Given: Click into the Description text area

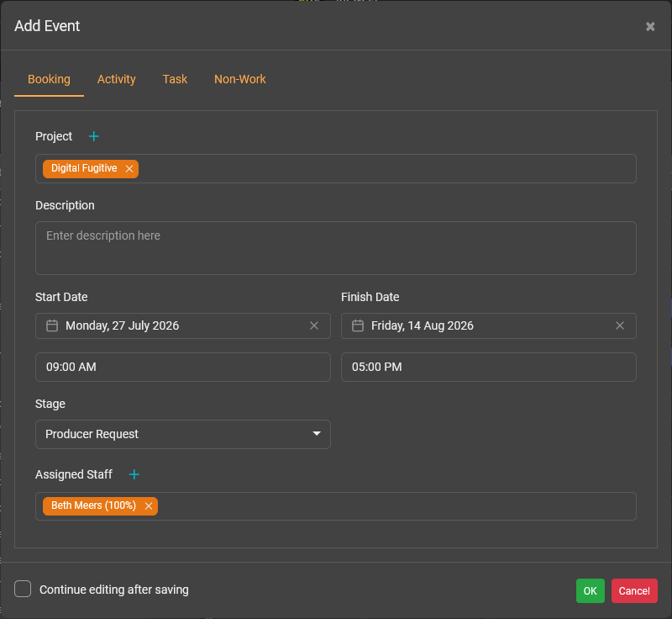Looking at the screenshot, I should [x=335, y=248].
